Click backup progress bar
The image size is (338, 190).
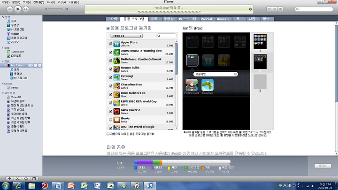[x=169, y=12]
